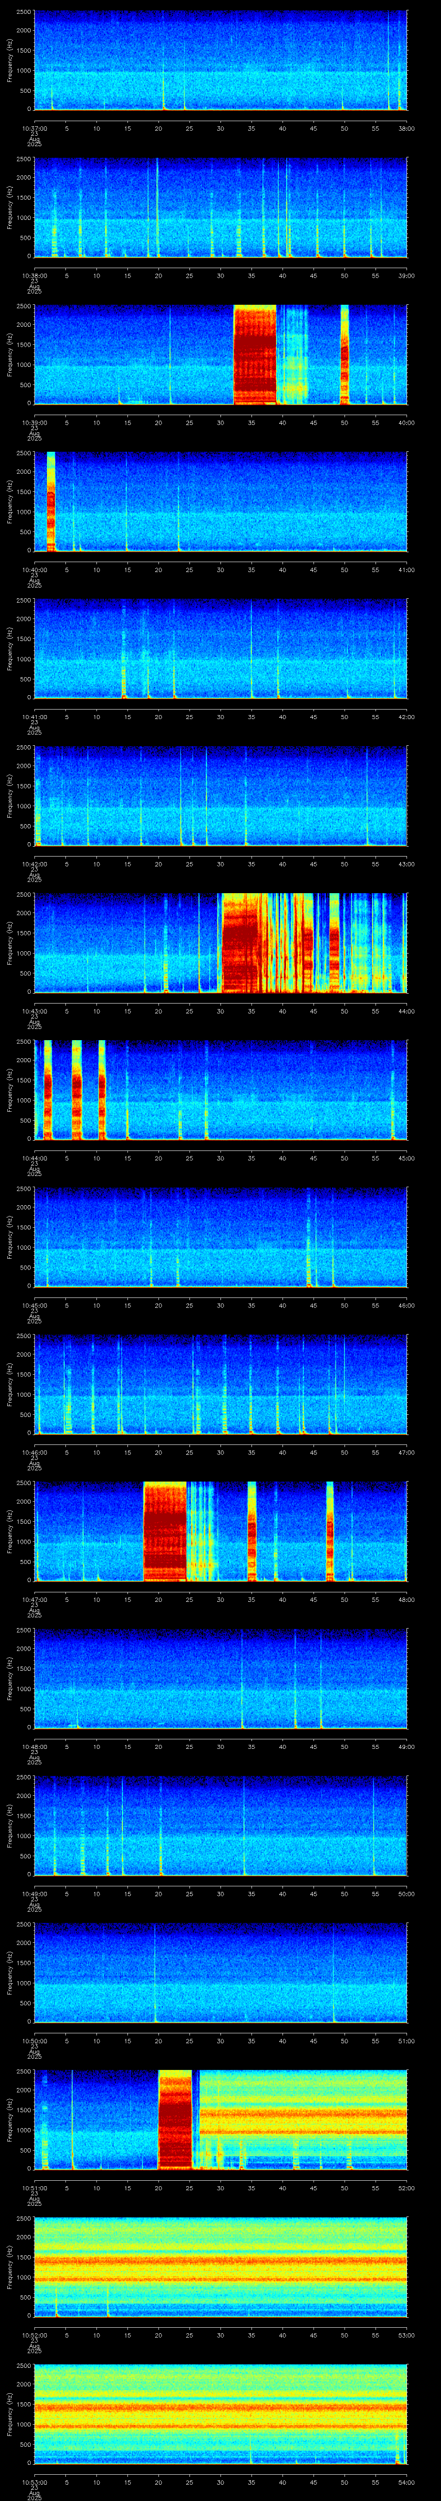Click the 10:48:00 start time label

[34, 1747]
